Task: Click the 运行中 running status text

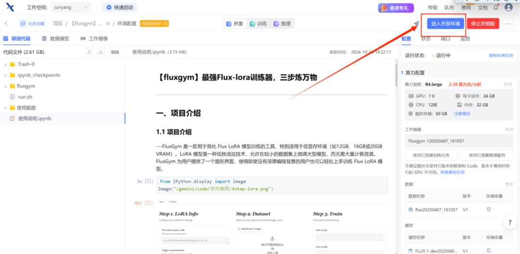Action: click(443, 55)
